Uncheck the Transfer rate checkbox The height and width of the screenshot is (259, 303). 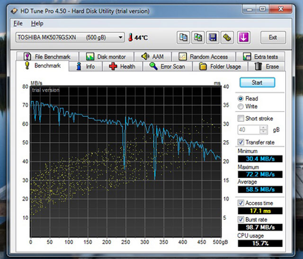tap(241, 142)
